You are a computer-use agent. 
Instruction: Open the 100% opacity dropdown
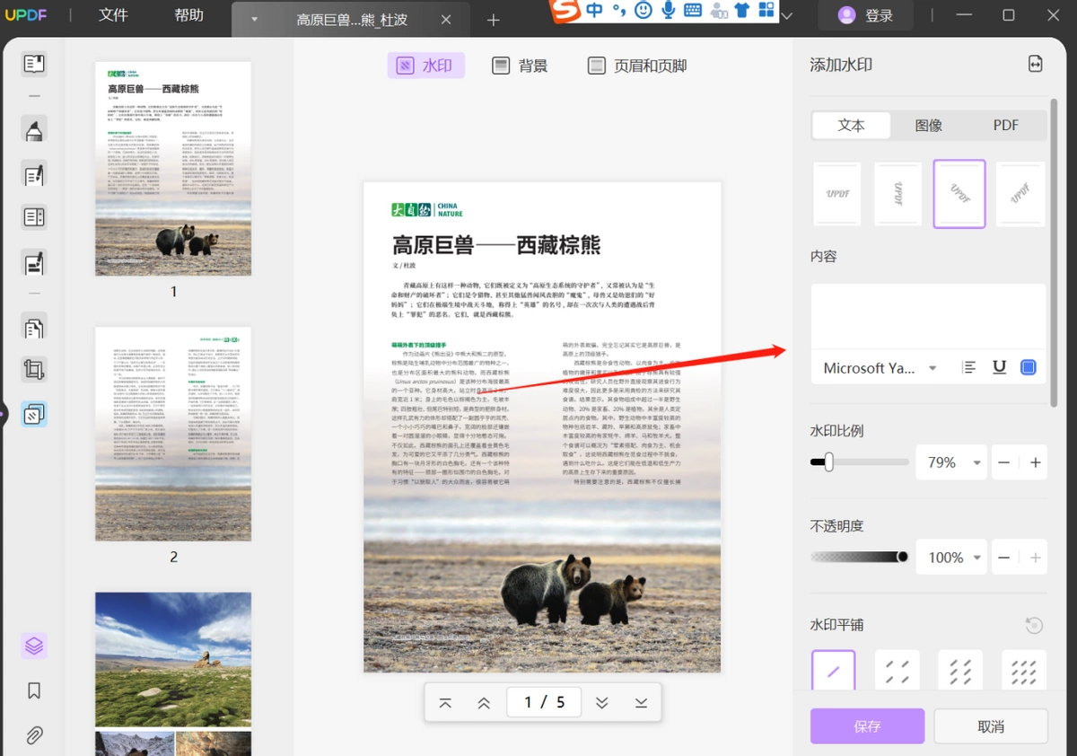click(x=951, y=558)
